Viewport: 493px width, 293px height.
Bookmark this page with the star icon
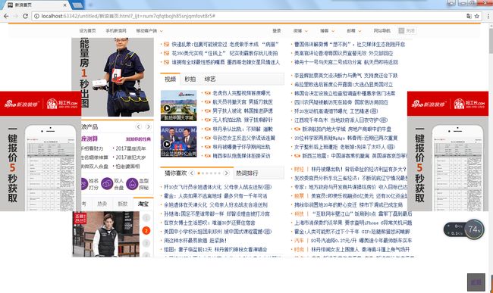tap(477, 16)
